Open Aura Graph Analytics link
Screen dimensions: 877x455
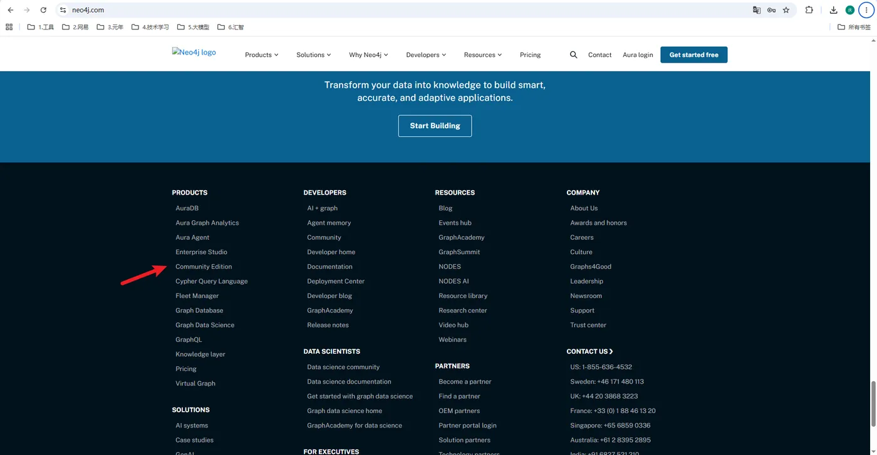tap(207, 223)
